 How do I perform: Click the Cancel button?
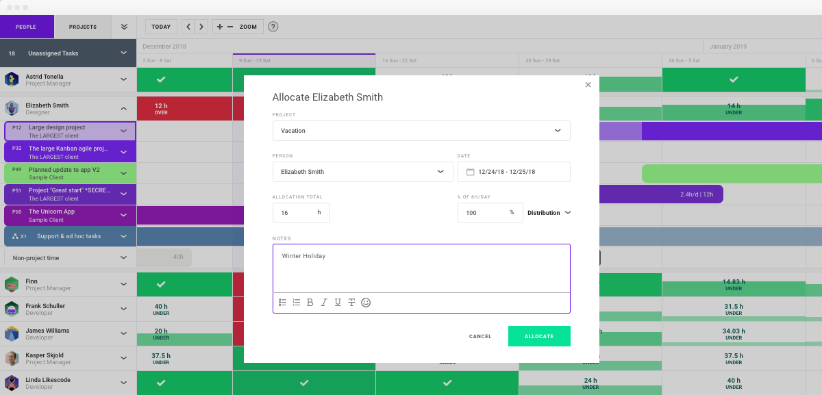point(480,337)
